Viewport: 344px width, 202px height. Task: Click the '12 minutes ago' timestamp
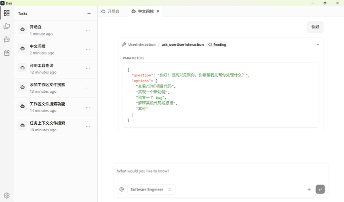(43, 72)
